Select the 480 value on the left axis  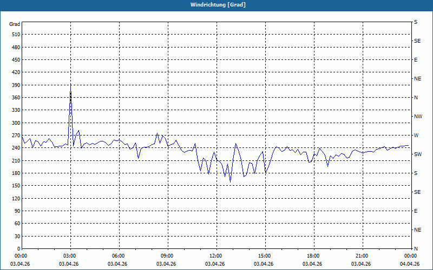[x=16, y=48]
